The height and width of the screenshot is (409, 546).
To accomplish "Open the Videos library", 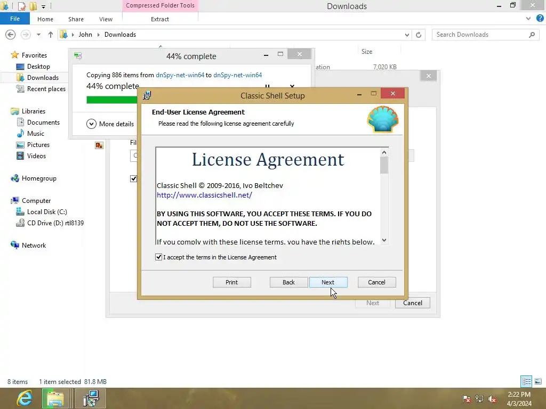I will coord(36,156).
